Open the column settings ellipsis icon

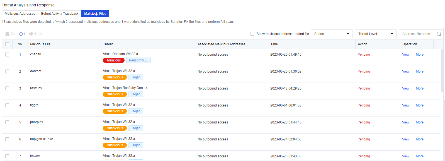[437, 44]
